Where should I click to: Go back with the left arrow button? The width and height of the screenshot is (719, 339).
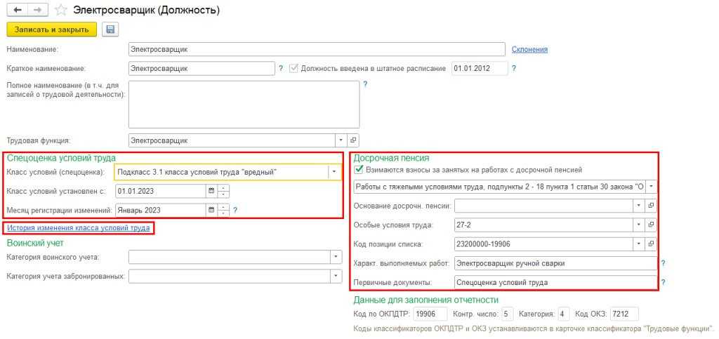(18, 10)
